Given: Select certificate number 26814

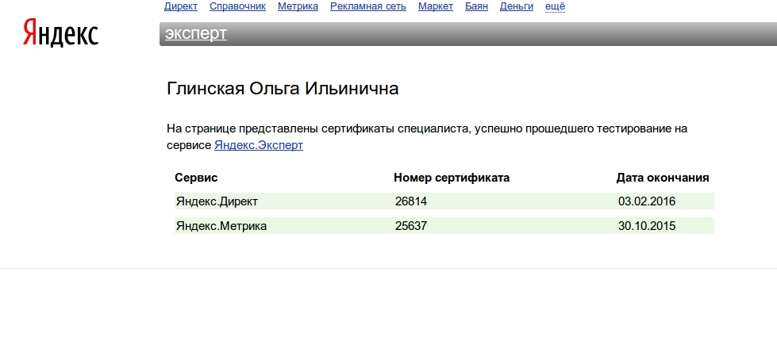Looking at the screenshot, I should click(411, 201).
